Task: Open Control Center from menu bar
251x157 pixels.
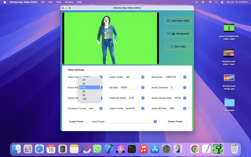Action: [x=222, y=2]
